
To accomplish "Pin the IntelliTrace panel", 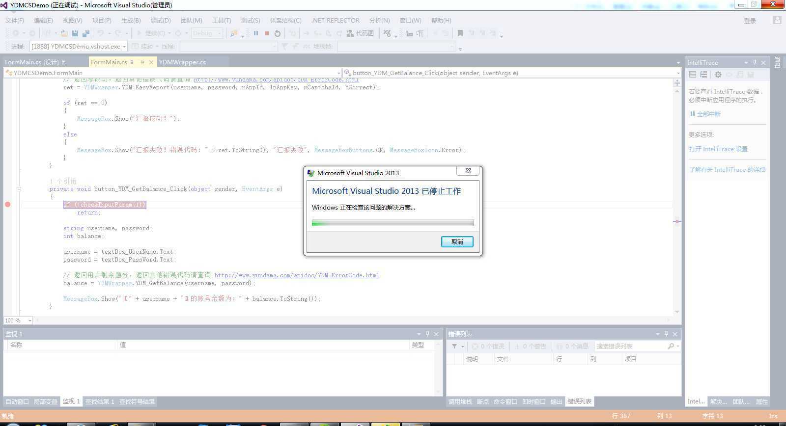I will point(755,63).
